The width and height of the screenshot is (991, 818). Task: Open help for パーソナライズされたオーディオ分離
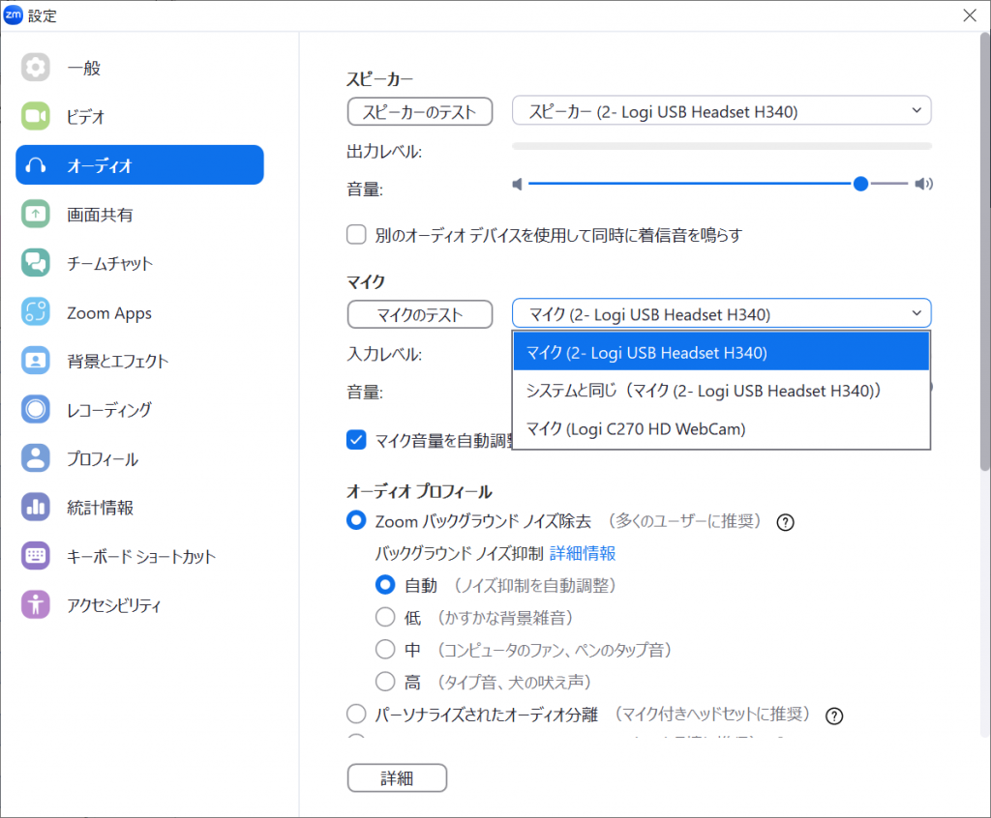(x=834, y=716)
